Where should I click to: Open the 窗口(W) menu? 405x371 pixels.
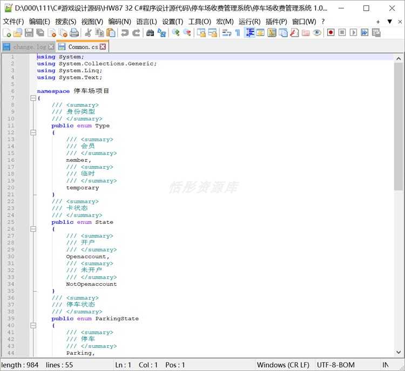304,22
